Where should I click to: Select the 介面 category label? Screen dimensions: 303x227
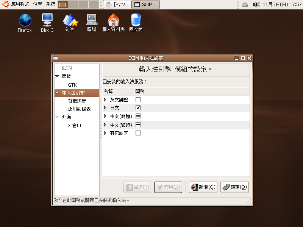point(67,117)
